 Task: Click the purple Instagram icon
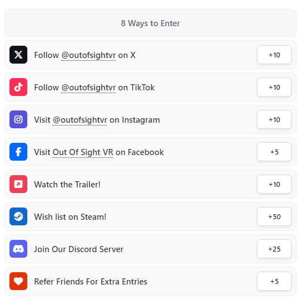point(18,119)
